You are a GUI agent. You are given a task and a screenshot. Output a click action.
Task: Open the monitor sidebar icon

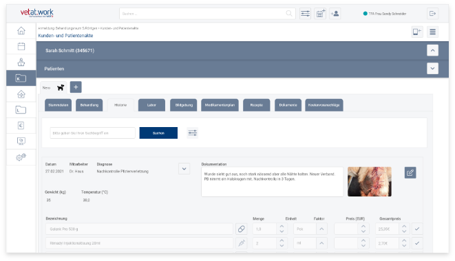(x=21, y=141)
